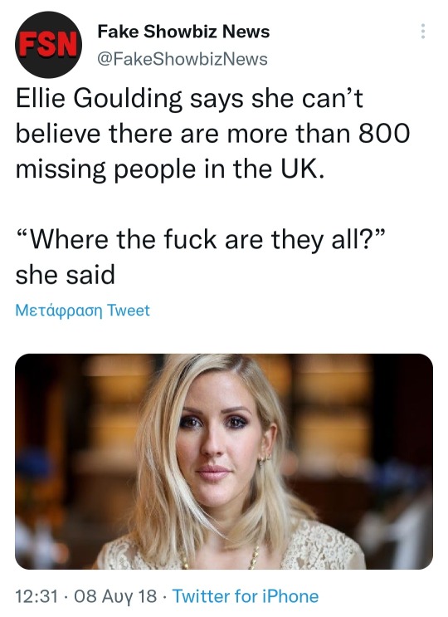Click the 12:31 timestamp
Screen dimensions: 448x617
tap(37, 595)
